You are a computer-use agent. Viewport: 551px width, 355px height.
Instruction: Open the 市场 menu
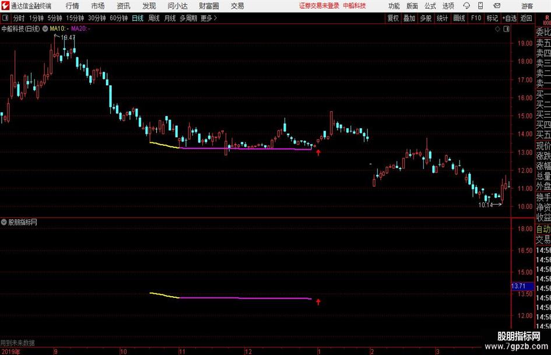[98, 6]
